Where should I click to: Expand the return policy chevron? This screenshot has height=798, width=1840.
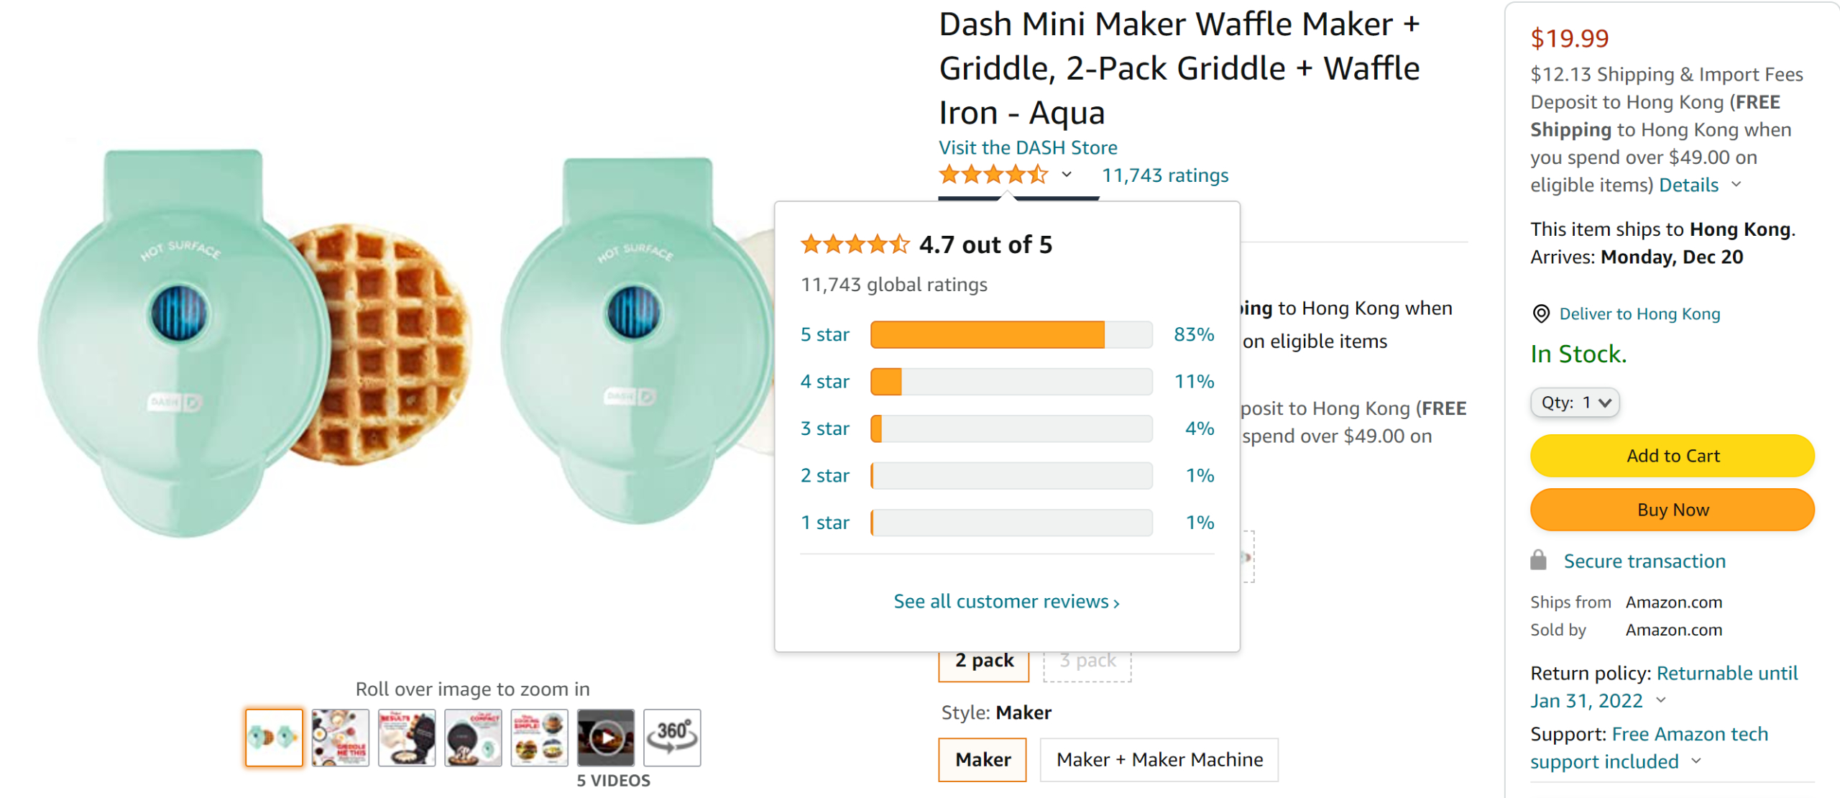click(1660, 700)
